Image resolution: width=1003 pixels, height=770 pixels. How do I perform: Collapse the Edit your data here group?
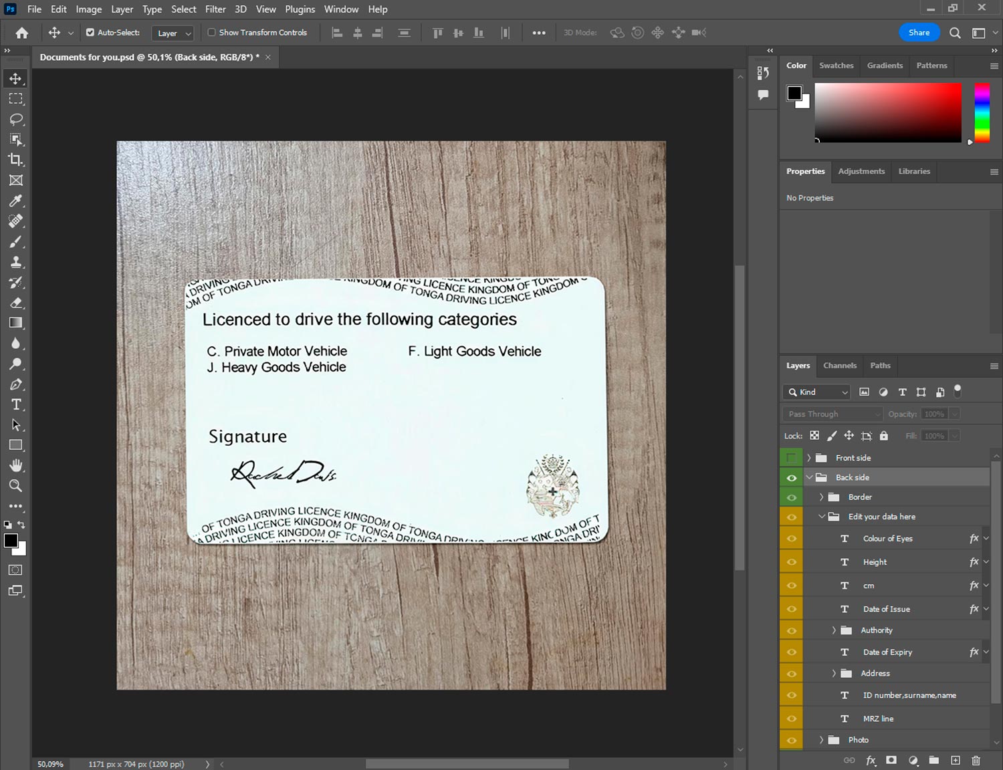click(822, 517)
